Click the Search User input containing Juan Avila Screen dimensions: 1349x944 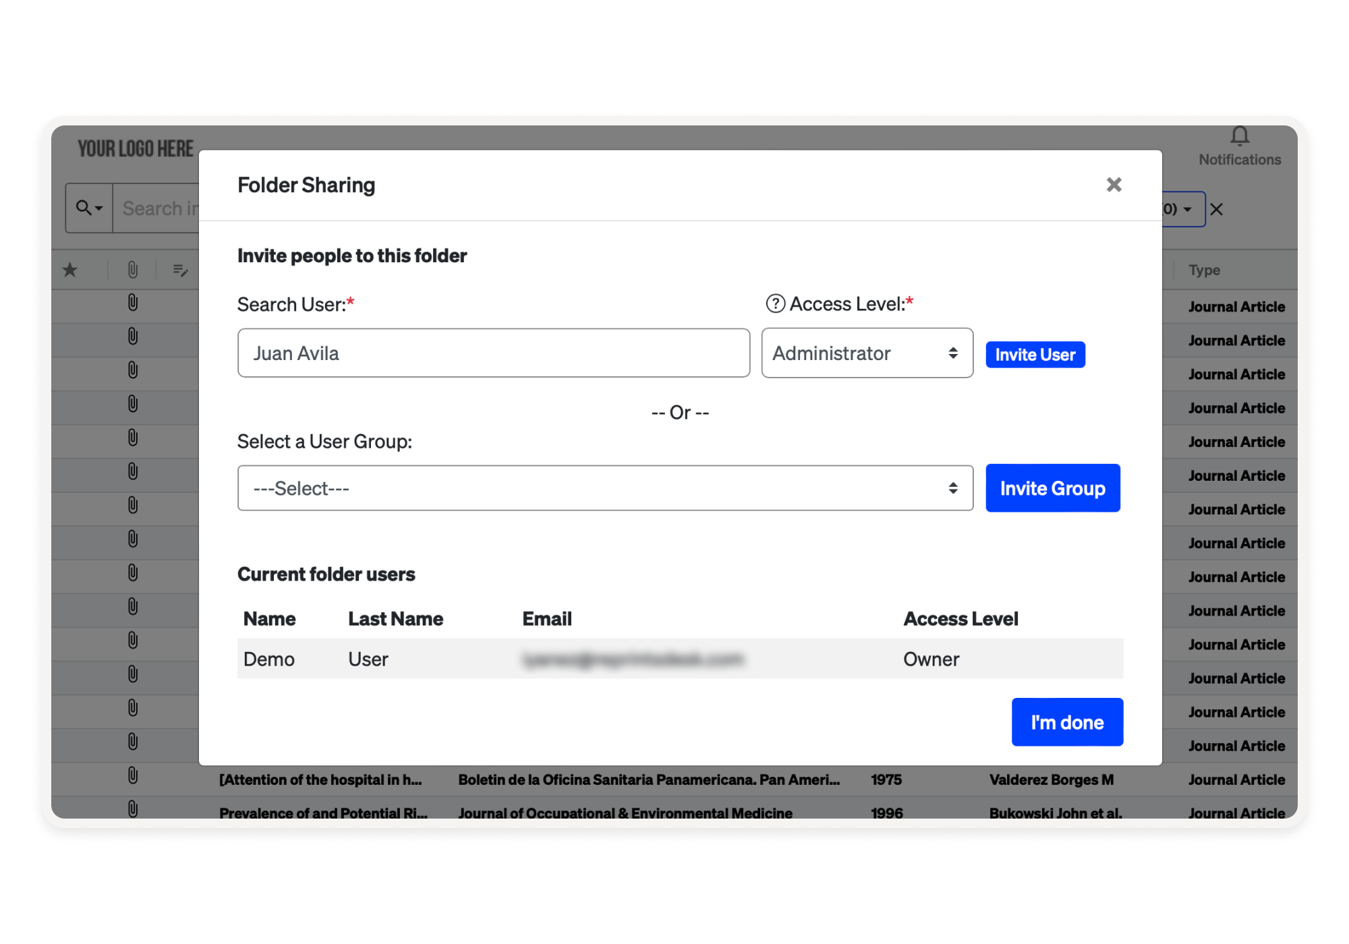[493, 353]
